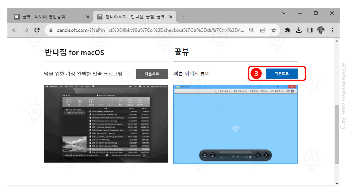
Task: Download 반디집 for macOS gray button
Action: [152, 74]
